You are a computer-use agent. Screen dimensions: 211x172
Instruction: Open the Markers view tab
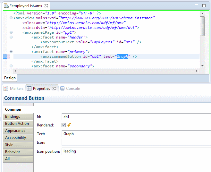point(13,89)
